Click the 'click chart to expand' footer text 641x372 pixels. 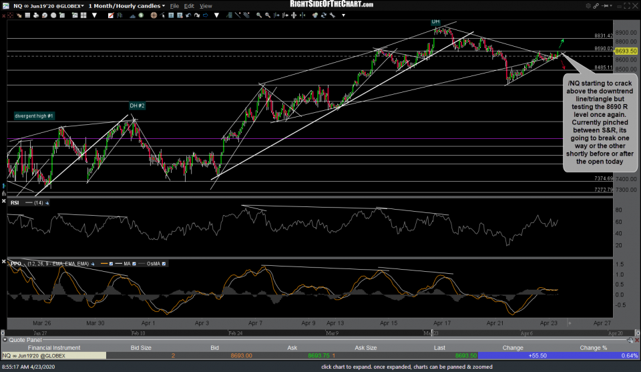click(407, 367)
